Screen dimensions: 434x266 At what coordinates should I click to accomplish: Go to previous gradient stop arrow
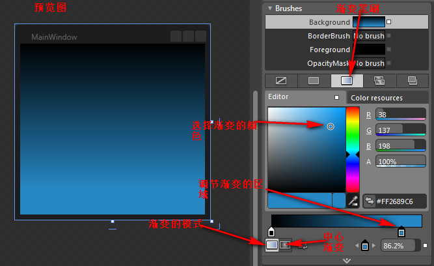pyautogui.click(x=357, y=246)
